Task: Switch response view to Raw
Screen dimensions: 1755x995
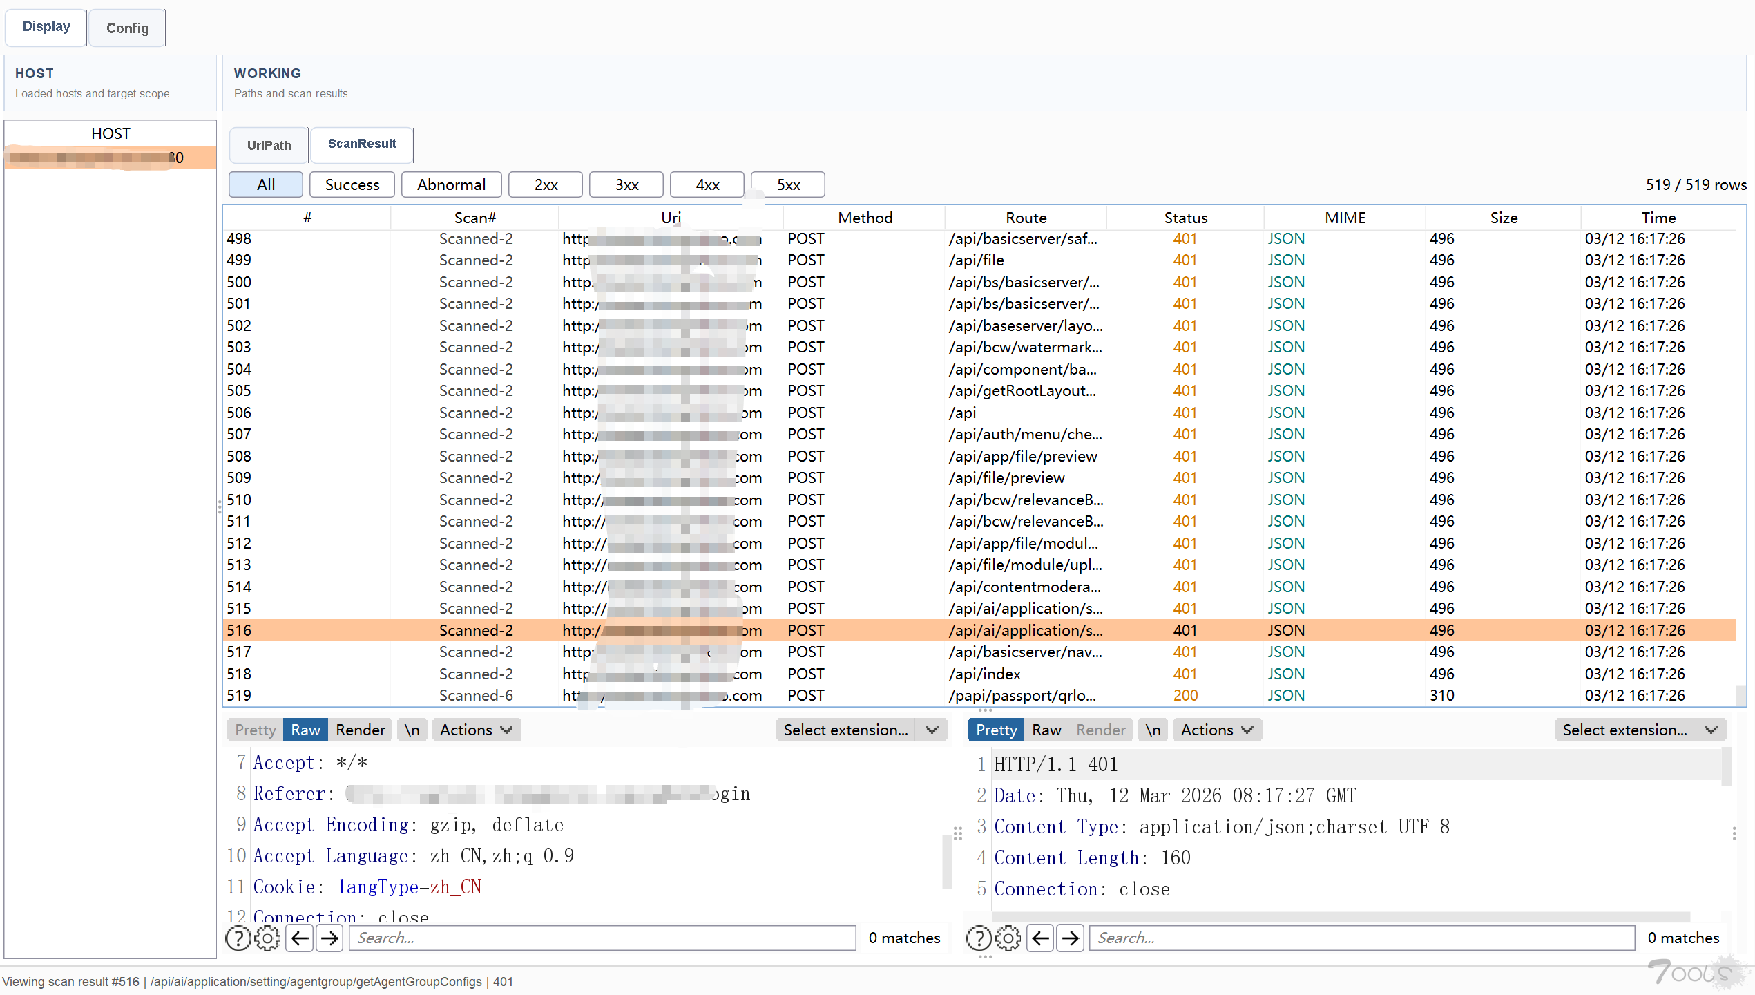Action: (1046, 730)
